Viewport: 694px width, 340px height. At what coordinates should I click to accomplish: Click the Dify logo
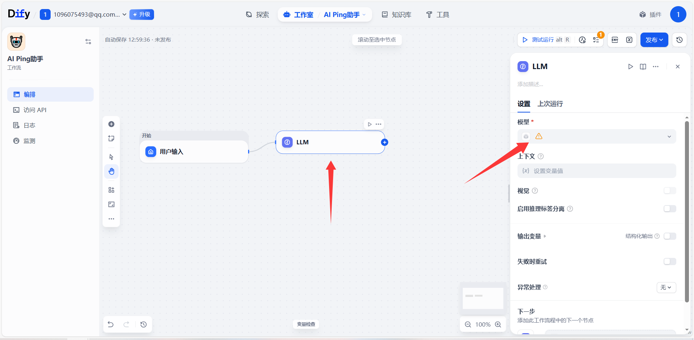pos(19,14)
